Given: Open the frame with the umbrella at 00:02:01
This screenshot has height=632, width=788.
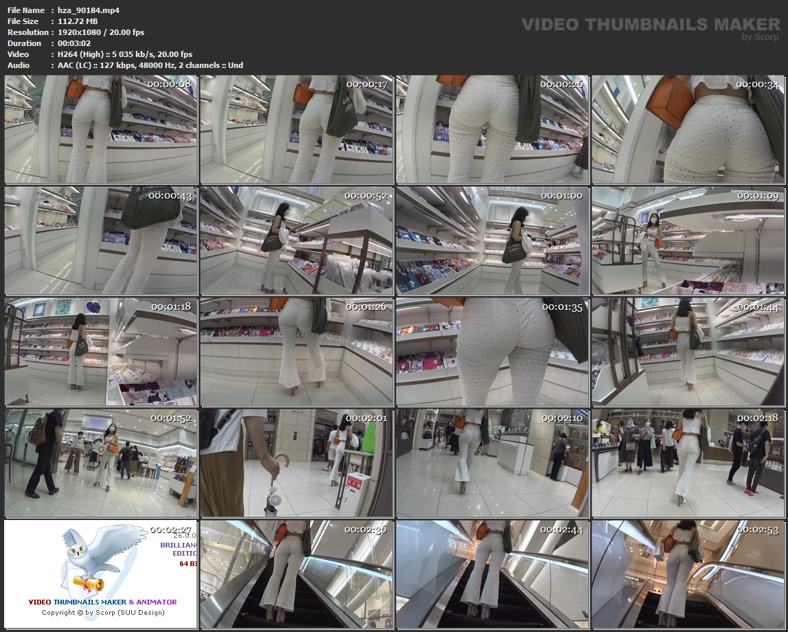Looking at the screenshot, I should click(x=297, y=463).
